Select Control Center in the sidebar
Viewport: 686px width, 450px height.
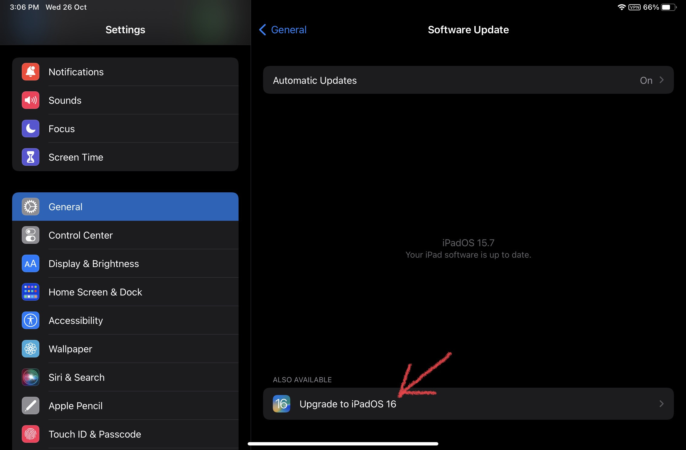125,235
